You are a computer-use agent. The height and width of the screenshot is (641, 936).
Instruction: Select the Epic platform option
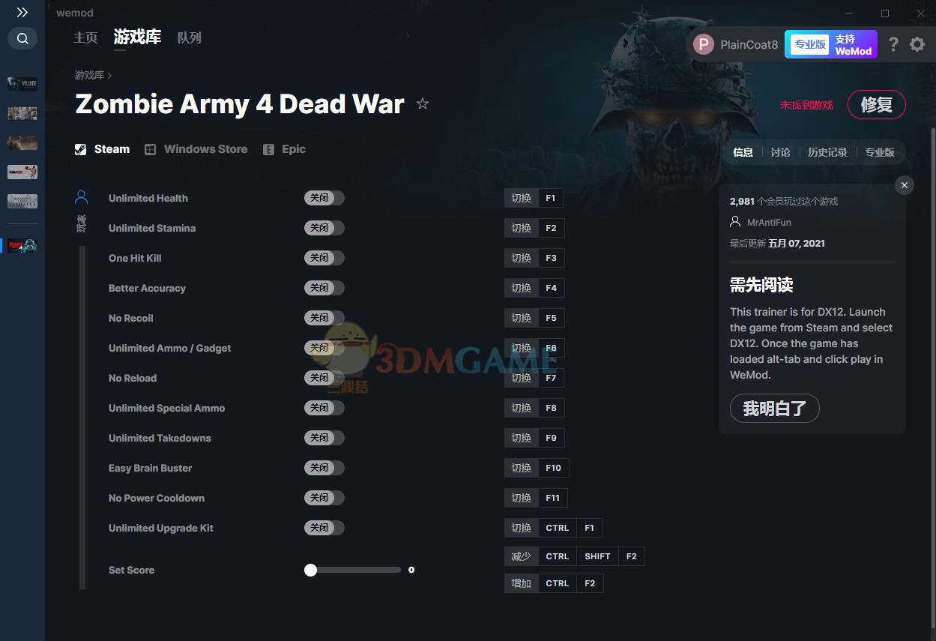point(285,149)
